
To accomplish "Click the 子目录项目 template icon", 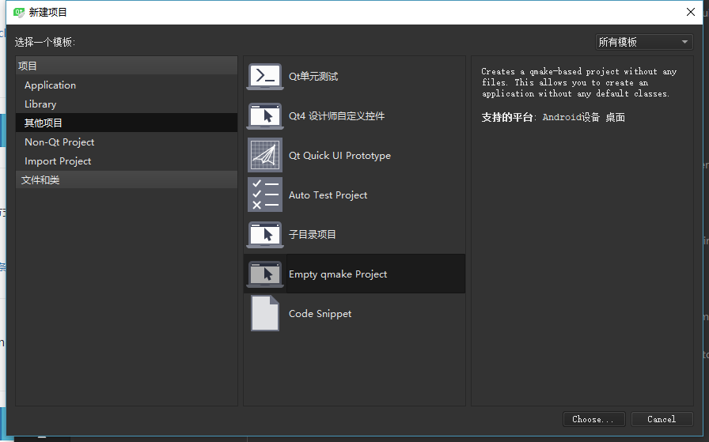I will 265,235.
